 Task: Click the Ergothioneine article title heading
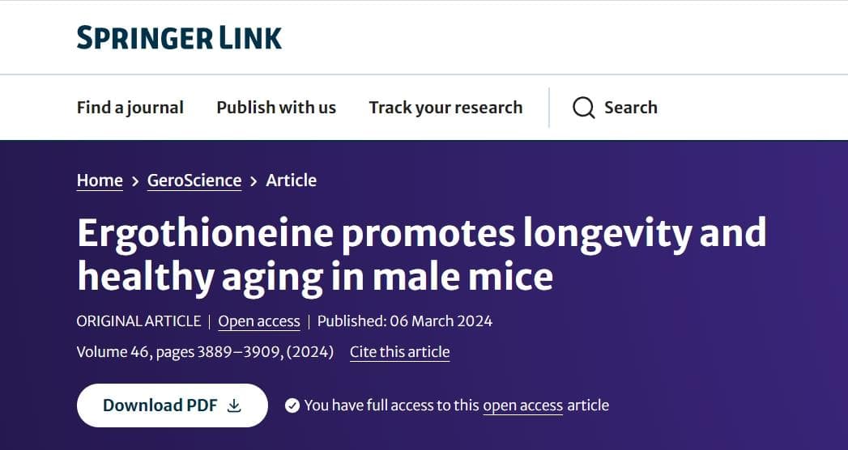click(x=421, y=254)
